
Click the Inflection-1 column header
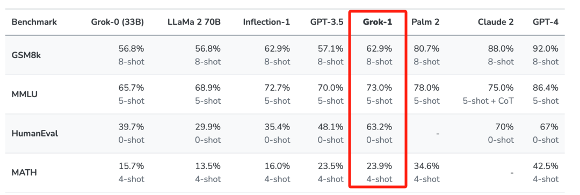point(266,22)
